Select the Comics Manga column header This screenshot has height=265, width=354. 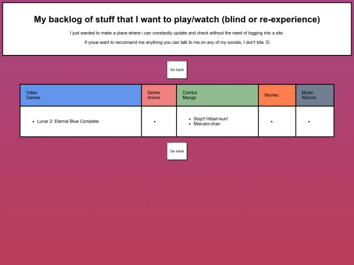pos(218,95)
